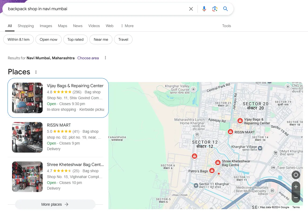Click Sector 11 Kharghar metro icon
The width and height of the screenshot is (308, 214).
[x=196, y=186]
